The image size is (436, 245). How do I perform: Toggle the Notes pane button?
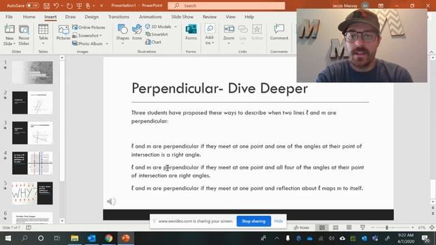[x=302, y=227]
